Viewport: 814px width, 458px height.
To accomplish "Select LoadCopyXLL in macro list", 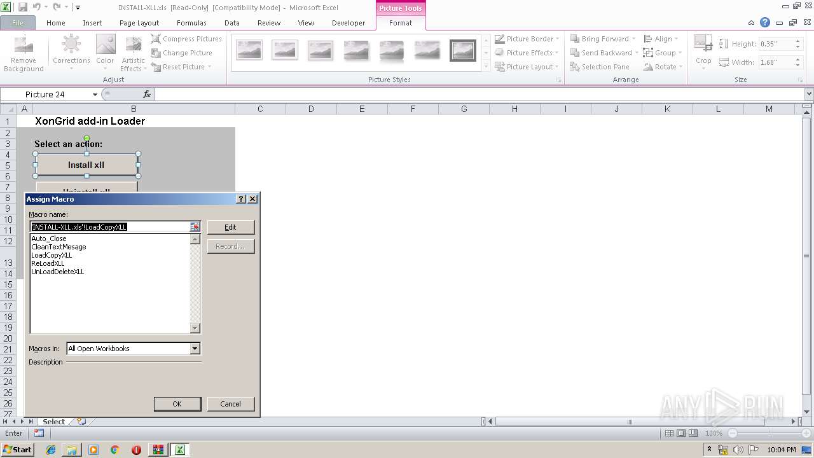I will (52, 255).
